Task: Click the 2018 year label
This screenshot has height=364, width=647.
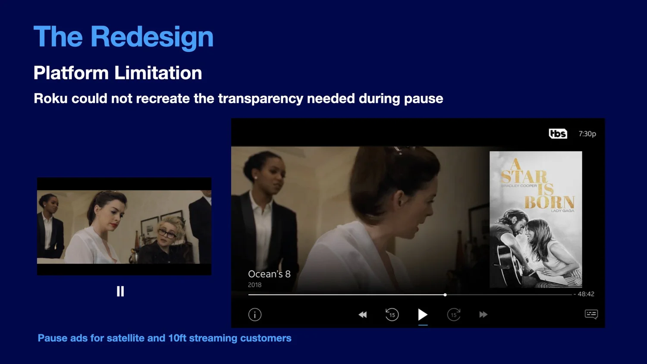Action: pyautogui.click(x=254, y=285)
